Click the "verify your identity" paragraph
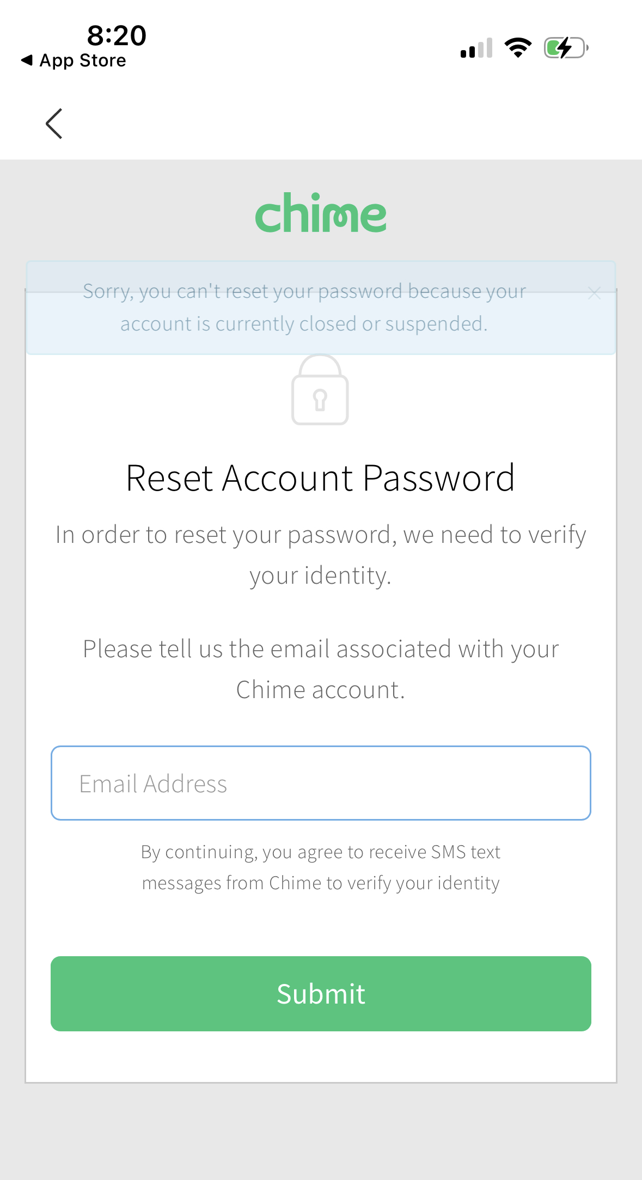 coord(321,554)
